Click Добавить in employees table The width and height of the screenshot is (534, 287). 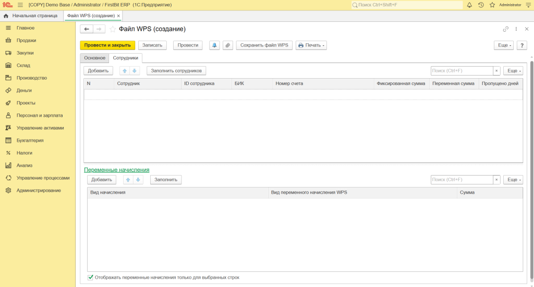98,71
